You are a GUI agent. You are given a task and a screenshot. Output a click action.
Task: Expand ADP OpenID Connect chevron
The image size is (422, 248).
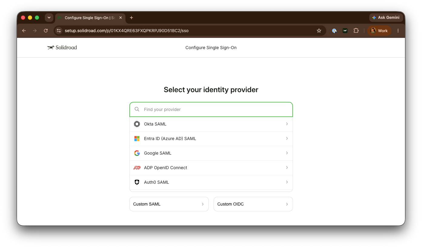(287, 168)
